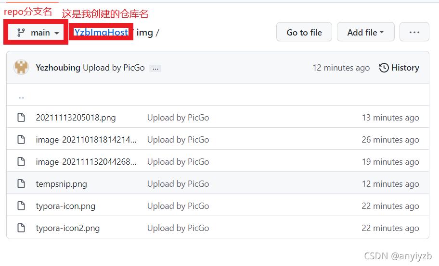Open the Yezhoubing author profile link

click(58, 68)
